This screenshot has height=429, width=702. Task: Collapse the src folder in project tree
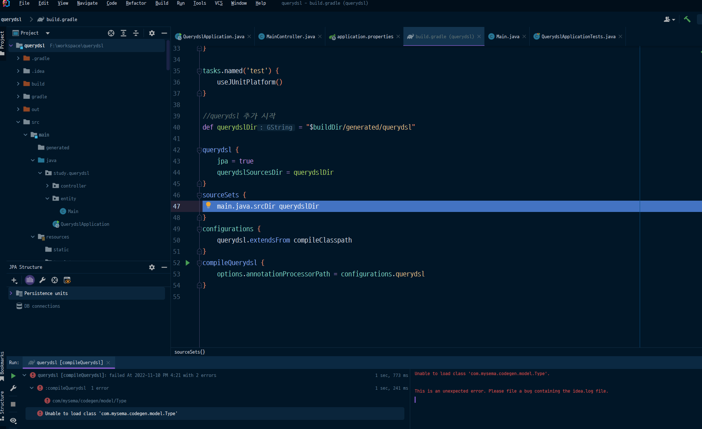[x=18, y=122]
